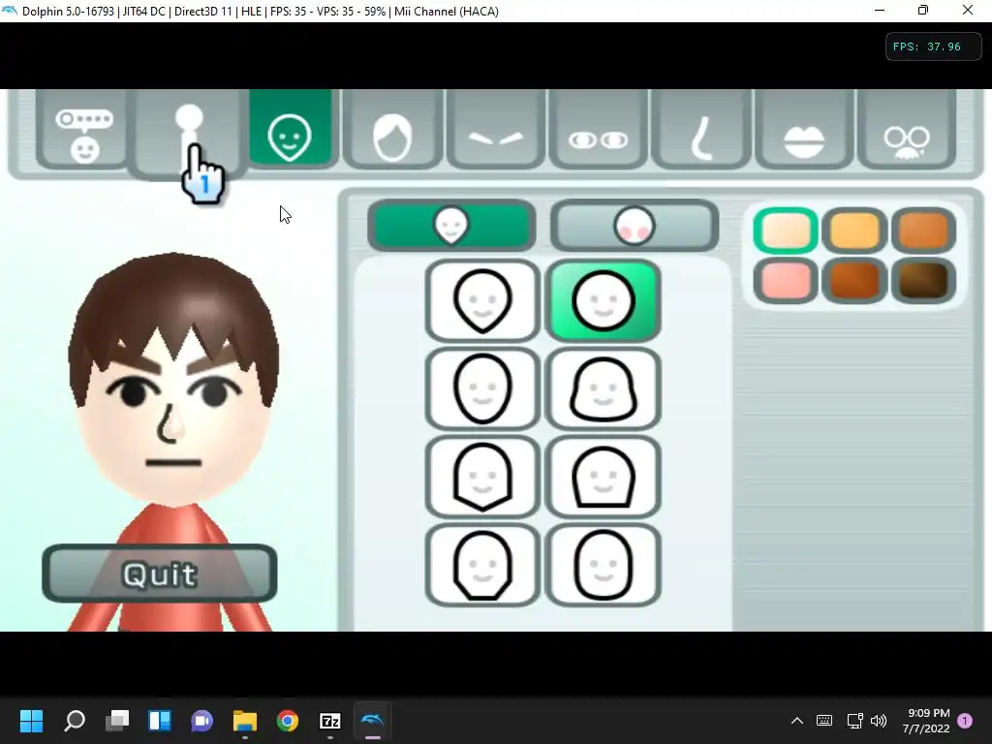Screen dimensions: 992x744
Task: Pick the medium brown skin tone
Action: [854, 280]
